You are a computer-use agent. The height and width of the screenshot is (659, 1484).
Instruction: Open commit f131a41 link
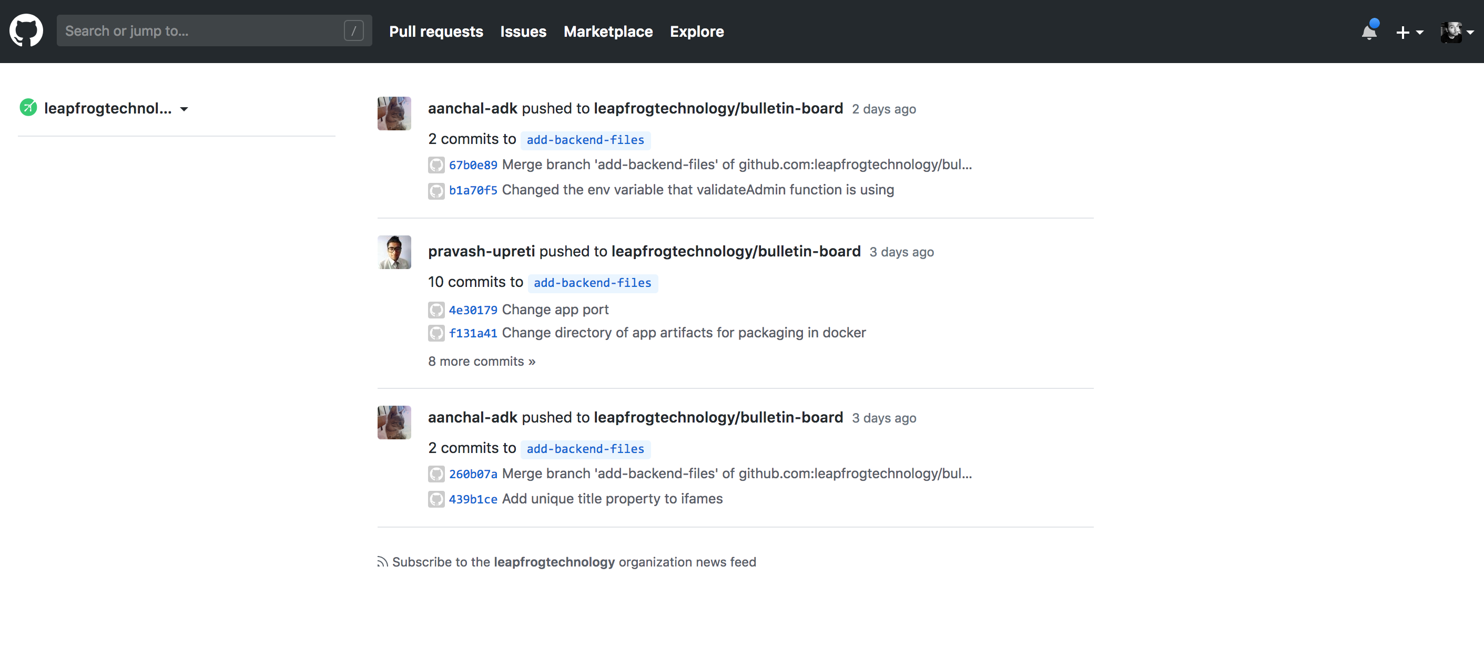pos(472,333)
